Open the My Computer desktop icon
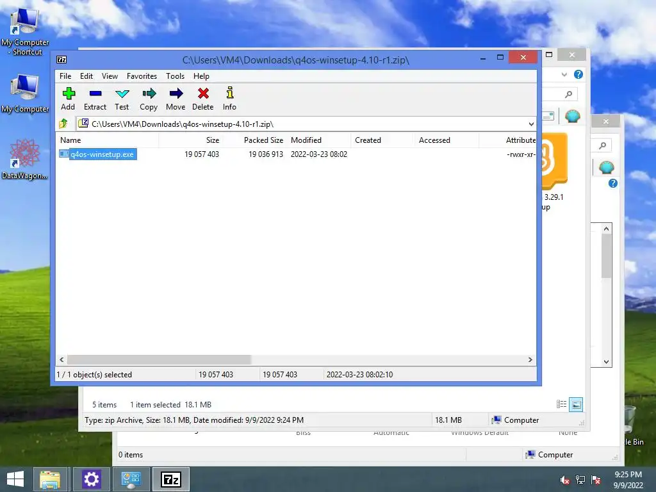This screenshot has height=492, width=656. (25, 94)
